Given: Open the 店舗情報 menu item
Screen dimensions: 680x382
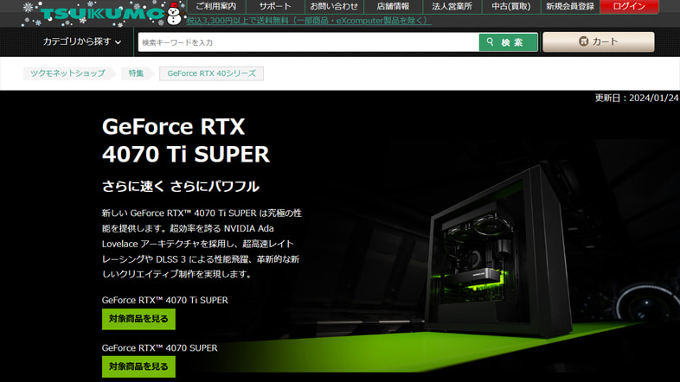Looking at the screenshot, I should click(393, 7).
